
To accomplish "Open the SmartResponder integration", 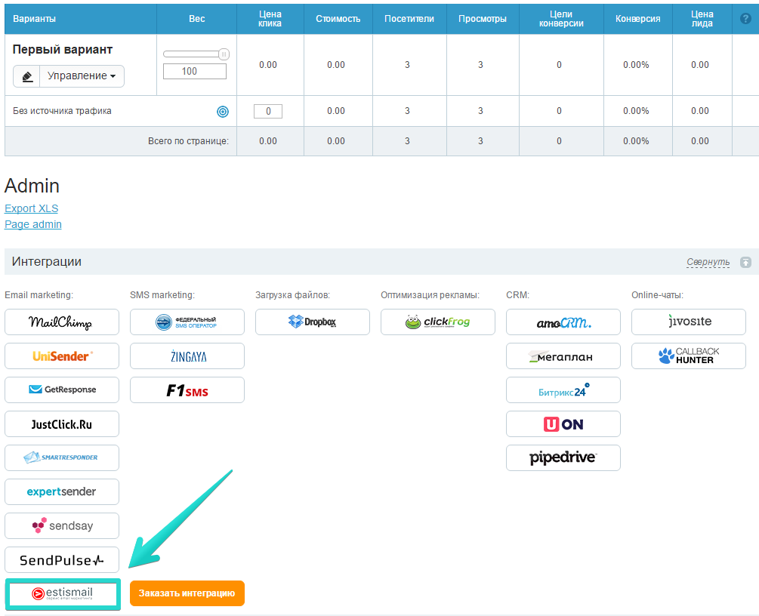I will coord(62,457).
